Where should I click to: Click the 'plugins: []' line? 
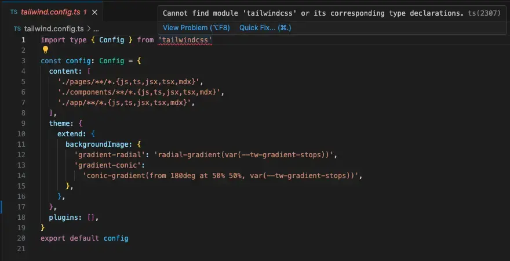[74, 217]
